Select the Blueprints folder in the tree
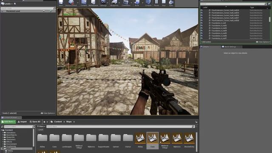 (x=10, y=137)
